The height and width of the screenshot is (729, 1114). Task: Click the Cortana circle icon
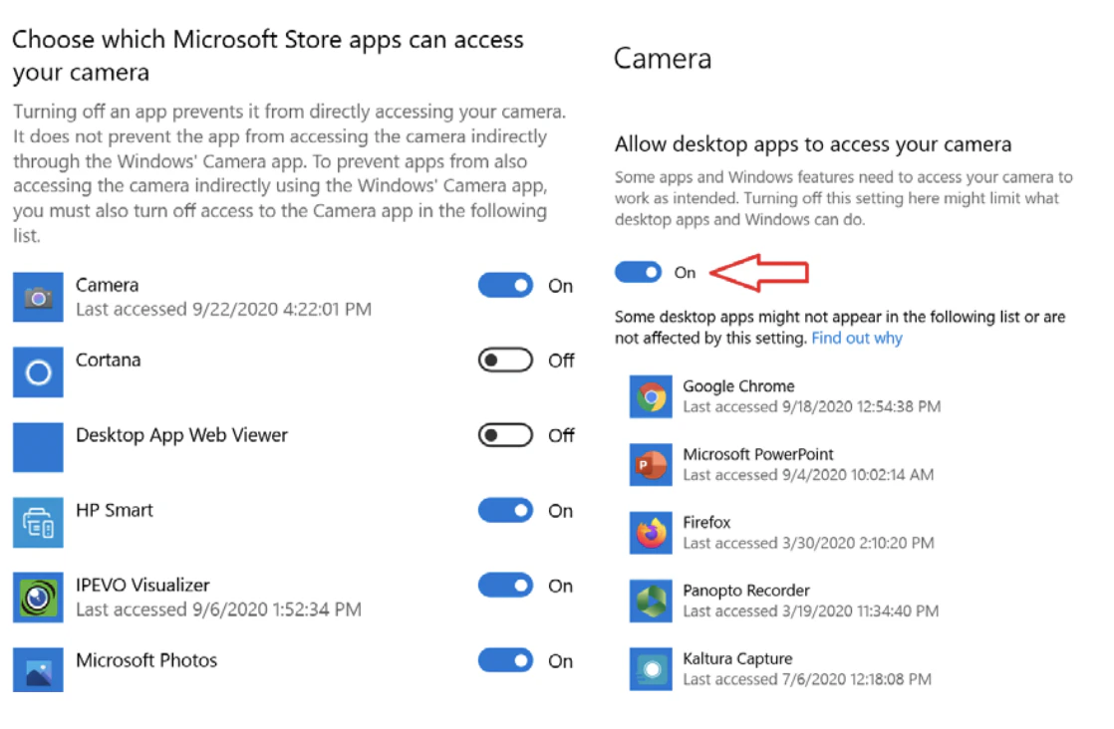tap(38, 371)
